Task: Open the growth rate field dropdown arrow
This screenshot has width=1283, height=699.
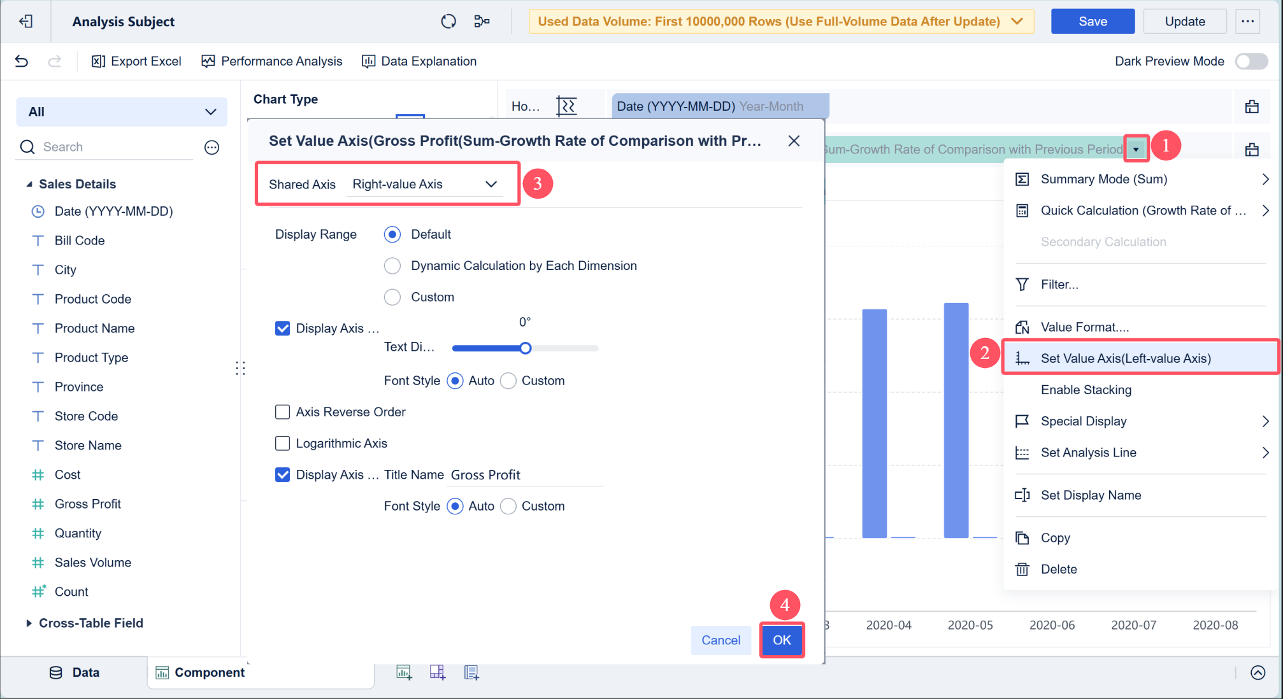Action: [x=1136, y=150]
